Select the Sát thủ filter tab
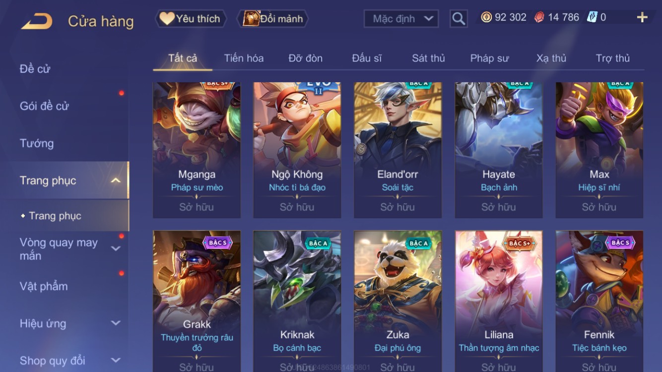The image size is (662, 372). point(428,58)
